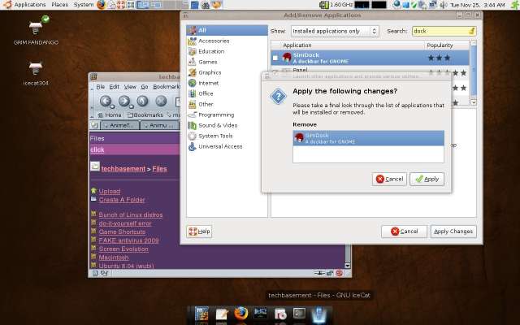Click Cancel in the Apply changes dialog
Viewport: 520px width, 325px height.
point(389,179)
